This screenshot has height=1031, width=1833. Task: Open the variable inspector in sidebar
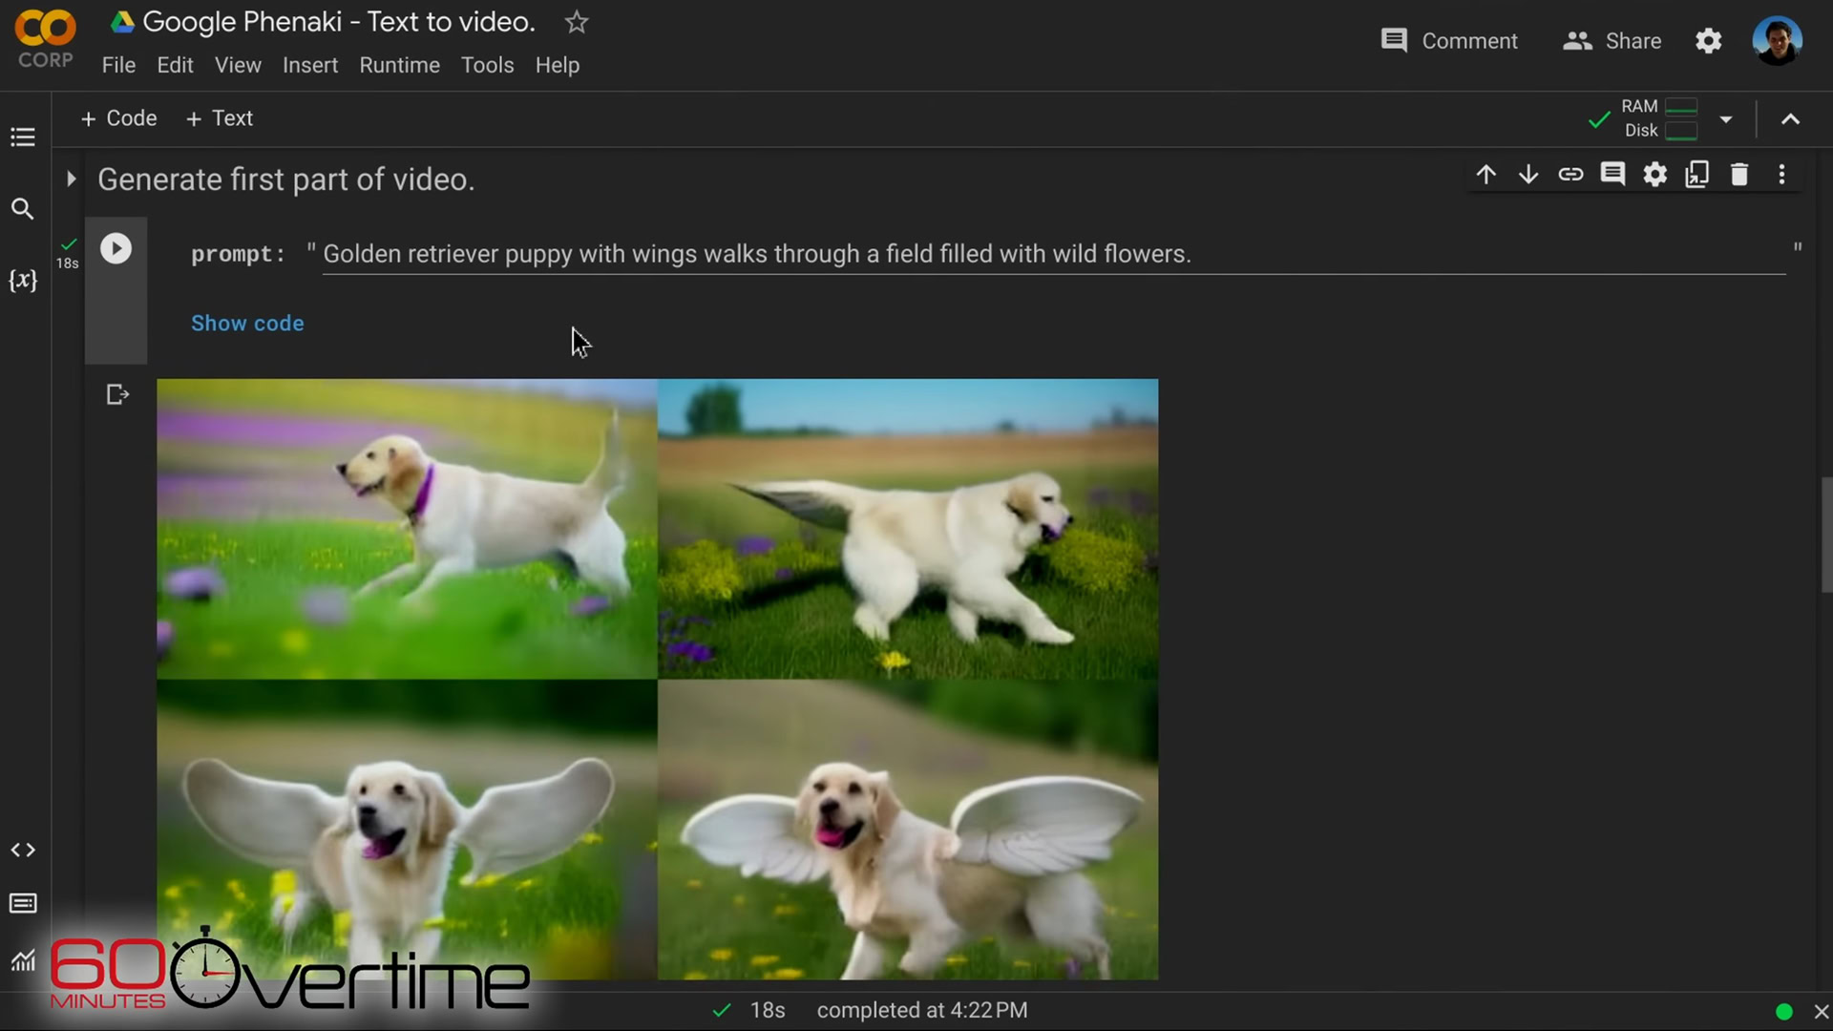[x=22, y=280]
